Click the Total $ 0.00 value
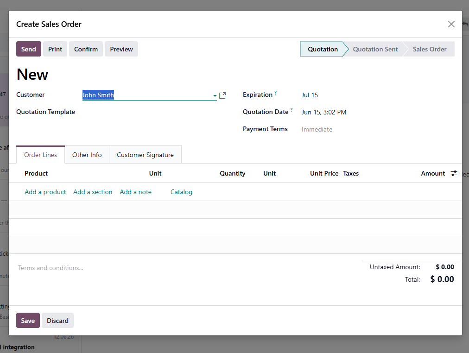The image size is (469, 353). click(442, 279)
